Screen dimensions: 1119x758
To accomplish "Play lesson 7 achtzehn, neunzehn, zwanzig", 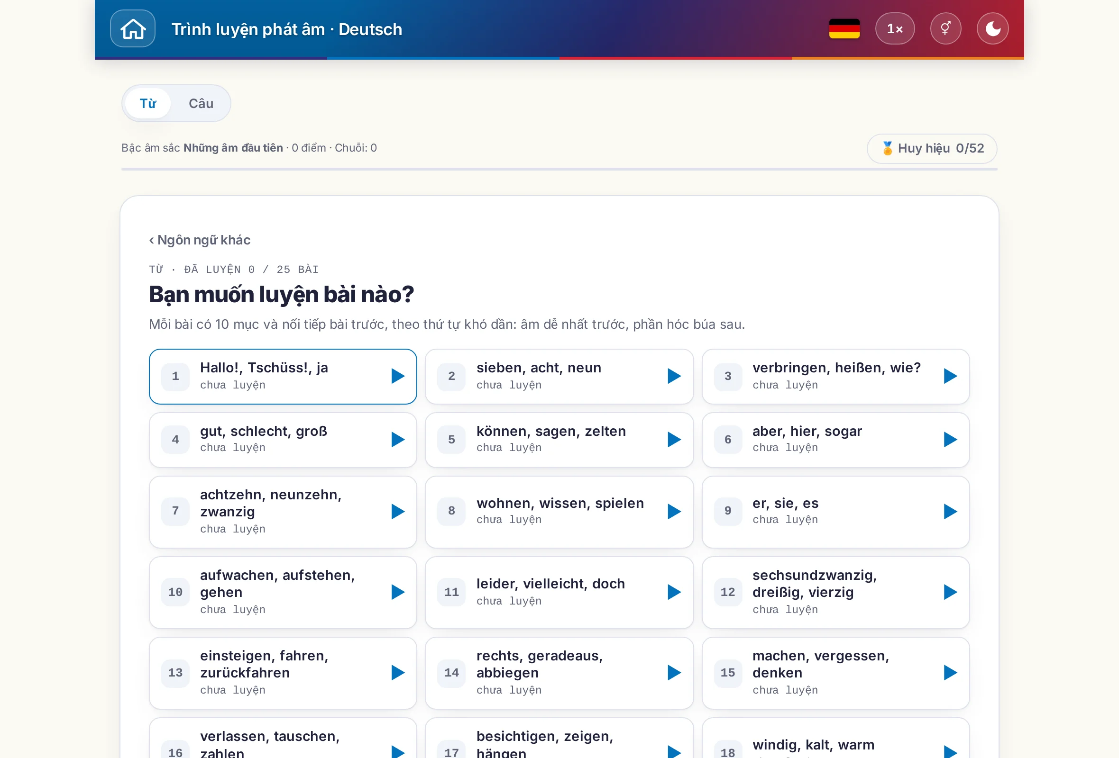I will [398, 512].
